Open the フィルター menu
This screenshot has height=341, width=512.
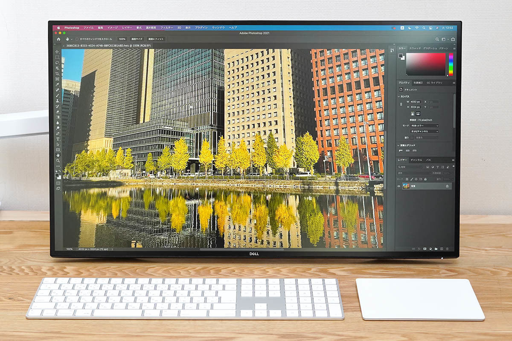pos(167,28)
